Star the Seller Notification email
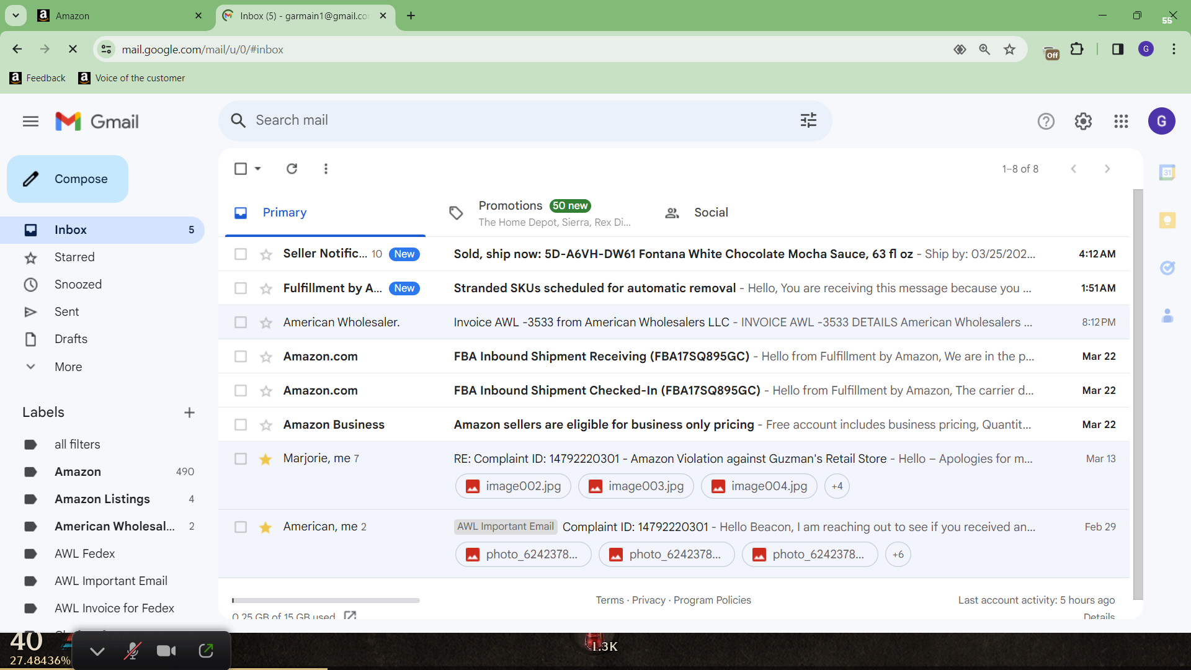Image resolution: width=1191 pixels, height=670 pixels. coord(265,254)
